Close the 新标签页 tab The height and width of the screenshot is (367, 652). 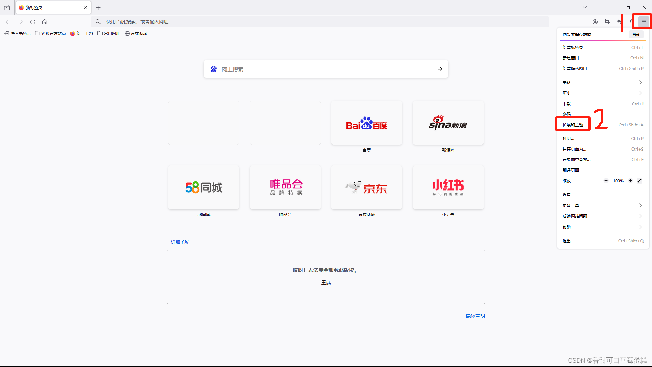[86, 7]
